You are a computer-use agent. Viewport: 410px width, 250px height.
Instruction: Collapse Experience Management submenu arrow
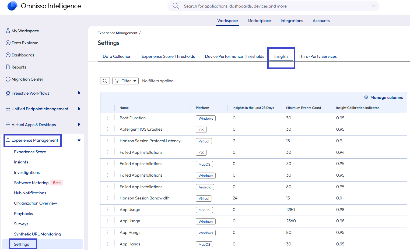click(x=79, y=140)
